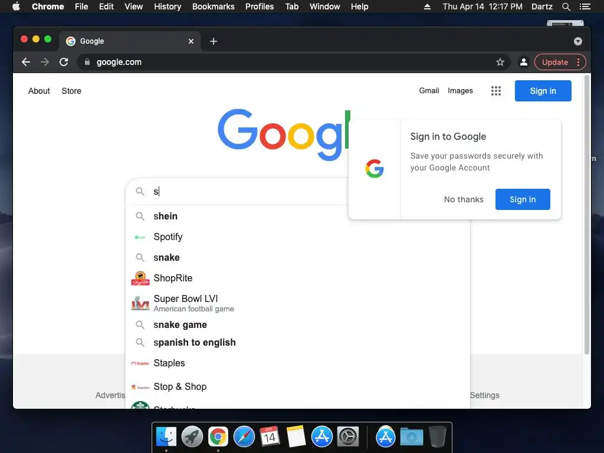Open the Apple menu

click(16, 6)
